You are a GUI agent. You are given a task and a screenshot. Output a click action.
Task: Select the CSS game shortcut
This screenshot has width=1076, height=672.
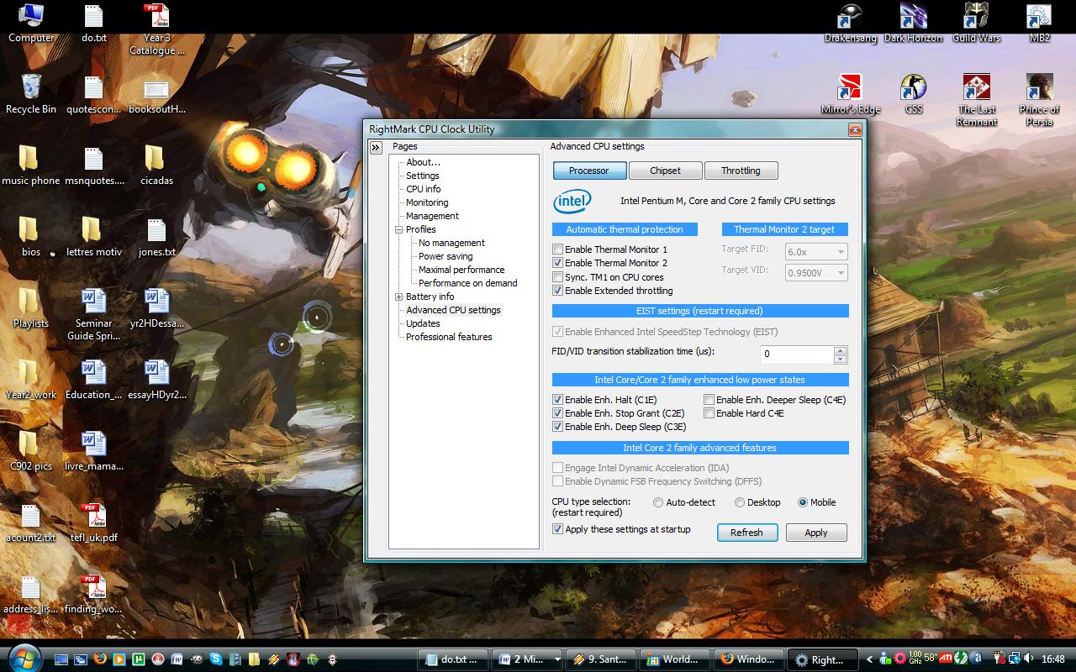(914, 94)
